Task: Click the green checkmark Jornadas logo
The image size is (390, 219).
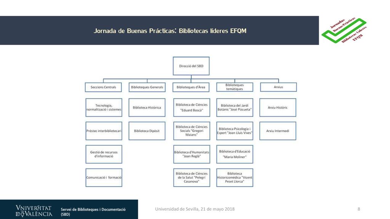Action: pos(344,30)
